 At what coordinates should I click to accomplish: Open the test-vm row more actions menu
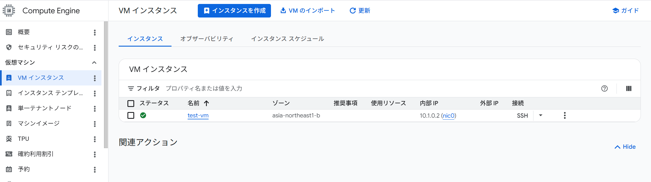point(565,115)
